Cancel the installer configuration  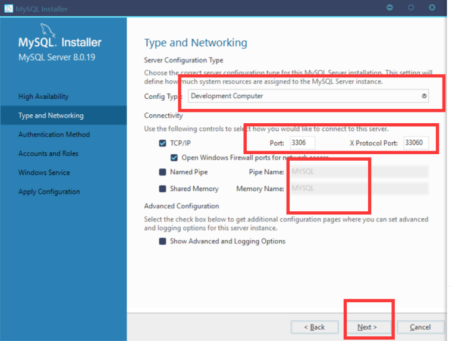pos(420,327)
